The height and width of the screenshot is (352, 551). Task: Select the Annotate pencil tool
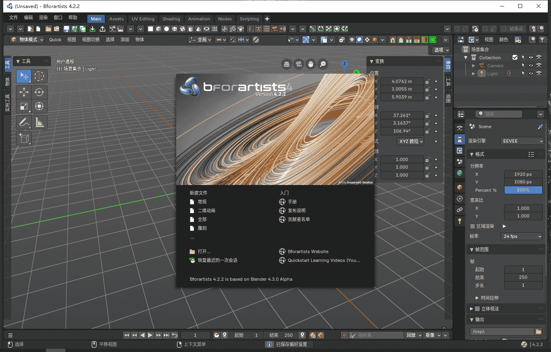coord(24,123)
